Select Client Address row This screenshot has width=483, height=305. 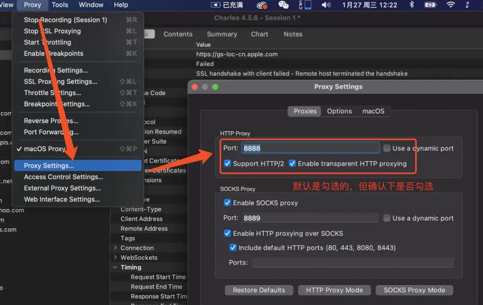(142, 219)
